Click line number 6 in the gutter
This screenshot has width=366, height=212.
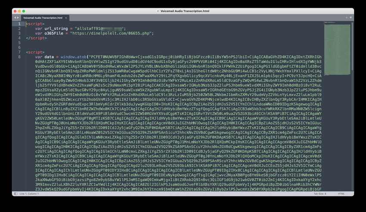(x=19, y=47)
